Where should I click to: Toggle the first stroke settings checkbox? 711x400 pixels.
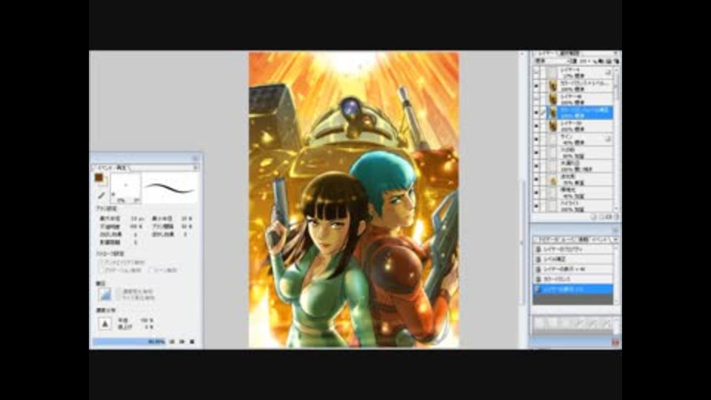pyautogui.click(x=101, y=262)
